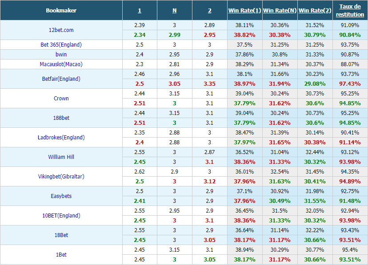Sort by the column 1 header

pos(140,11)
